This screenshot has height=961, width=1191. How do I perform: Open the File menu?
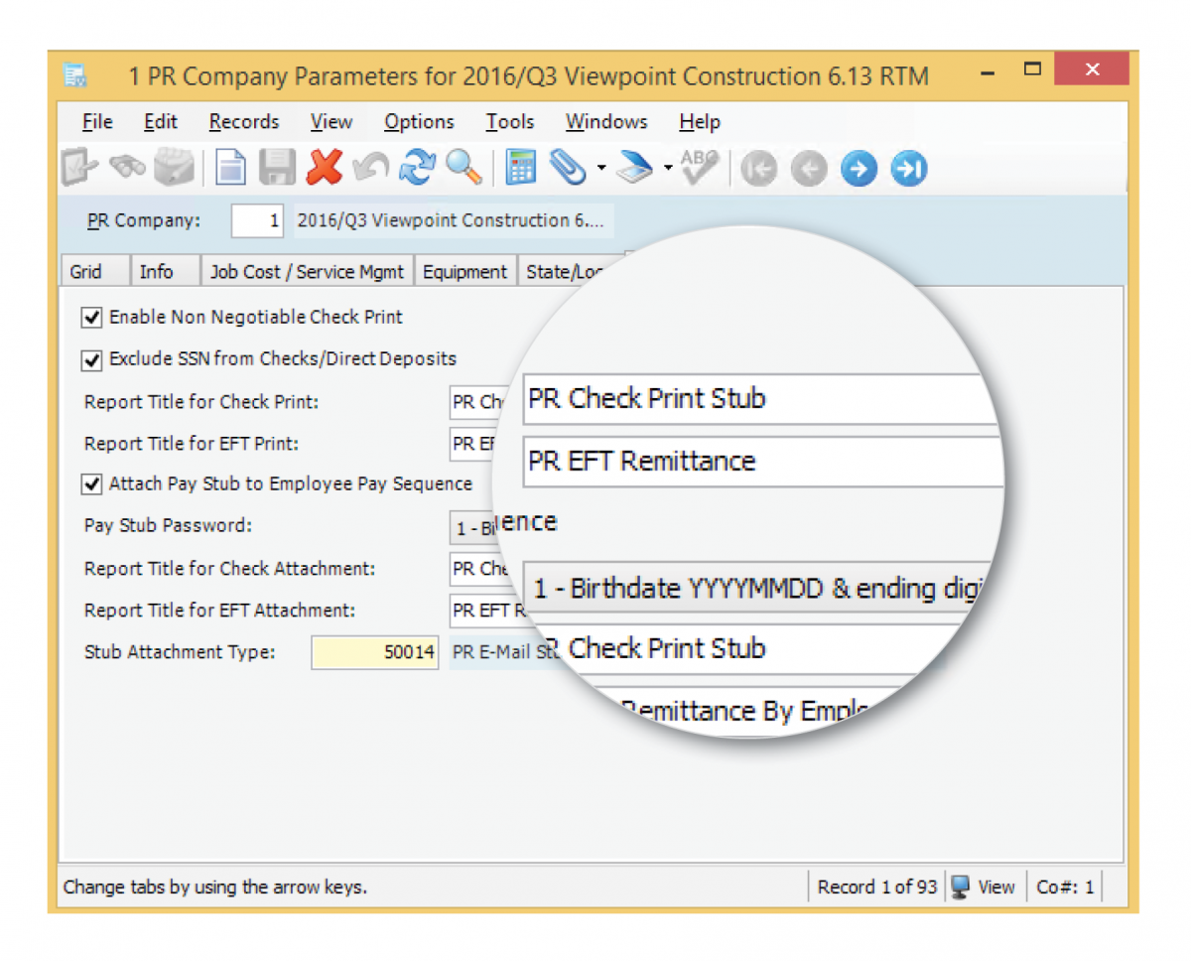[x=97, y=122]
